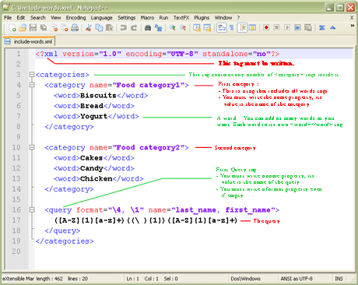Click the Save Recorded Macro icon
Screen dimensions: 358x285
308,27
